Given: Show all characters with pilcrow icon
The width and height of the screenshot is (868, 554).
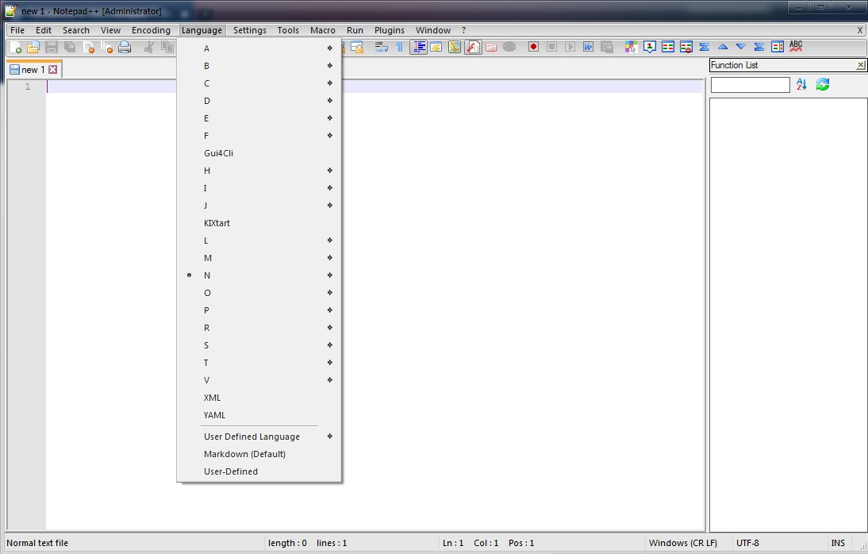Looking at the screenshot, I should (399, 47).
